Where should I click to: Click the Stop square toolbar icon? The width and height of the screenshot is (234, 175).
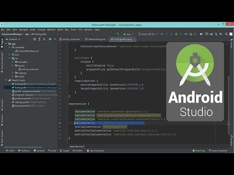pyautogui.click(x=195, y=34)
